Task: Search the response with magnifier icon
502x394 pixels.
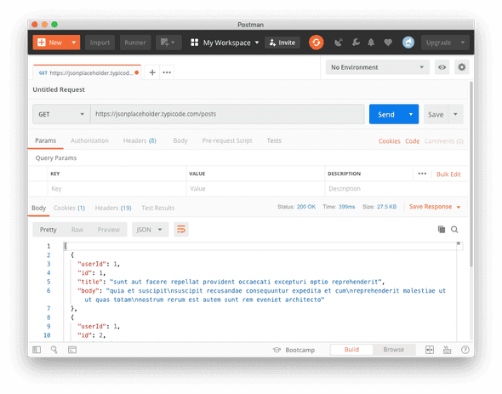Action: tap(454, 230)
